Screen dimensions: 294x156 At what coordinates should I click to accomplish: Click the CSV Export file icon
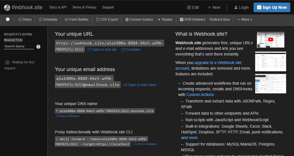pyautogui.click(x=98, y=20)
